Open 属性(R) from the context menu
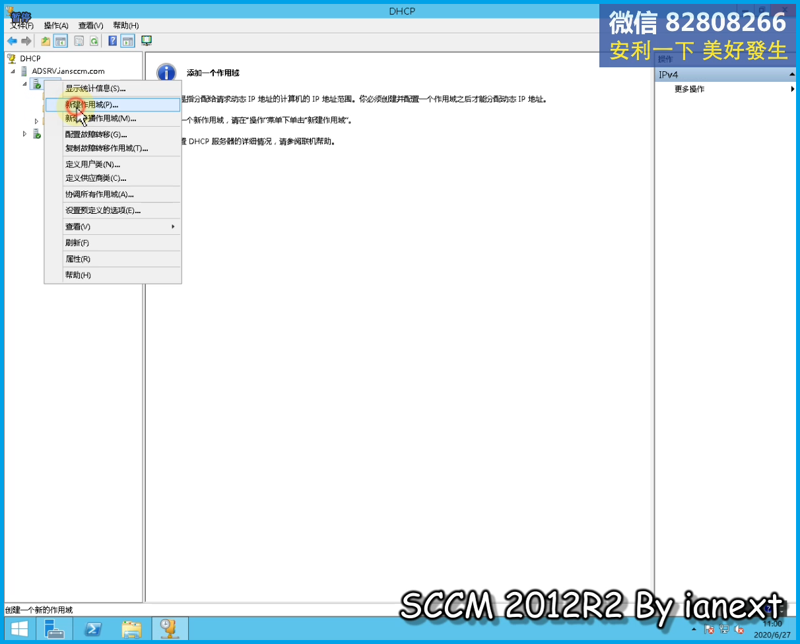Image resolution: width=800 pixels, height=644 pixels. tap(113, 259)
